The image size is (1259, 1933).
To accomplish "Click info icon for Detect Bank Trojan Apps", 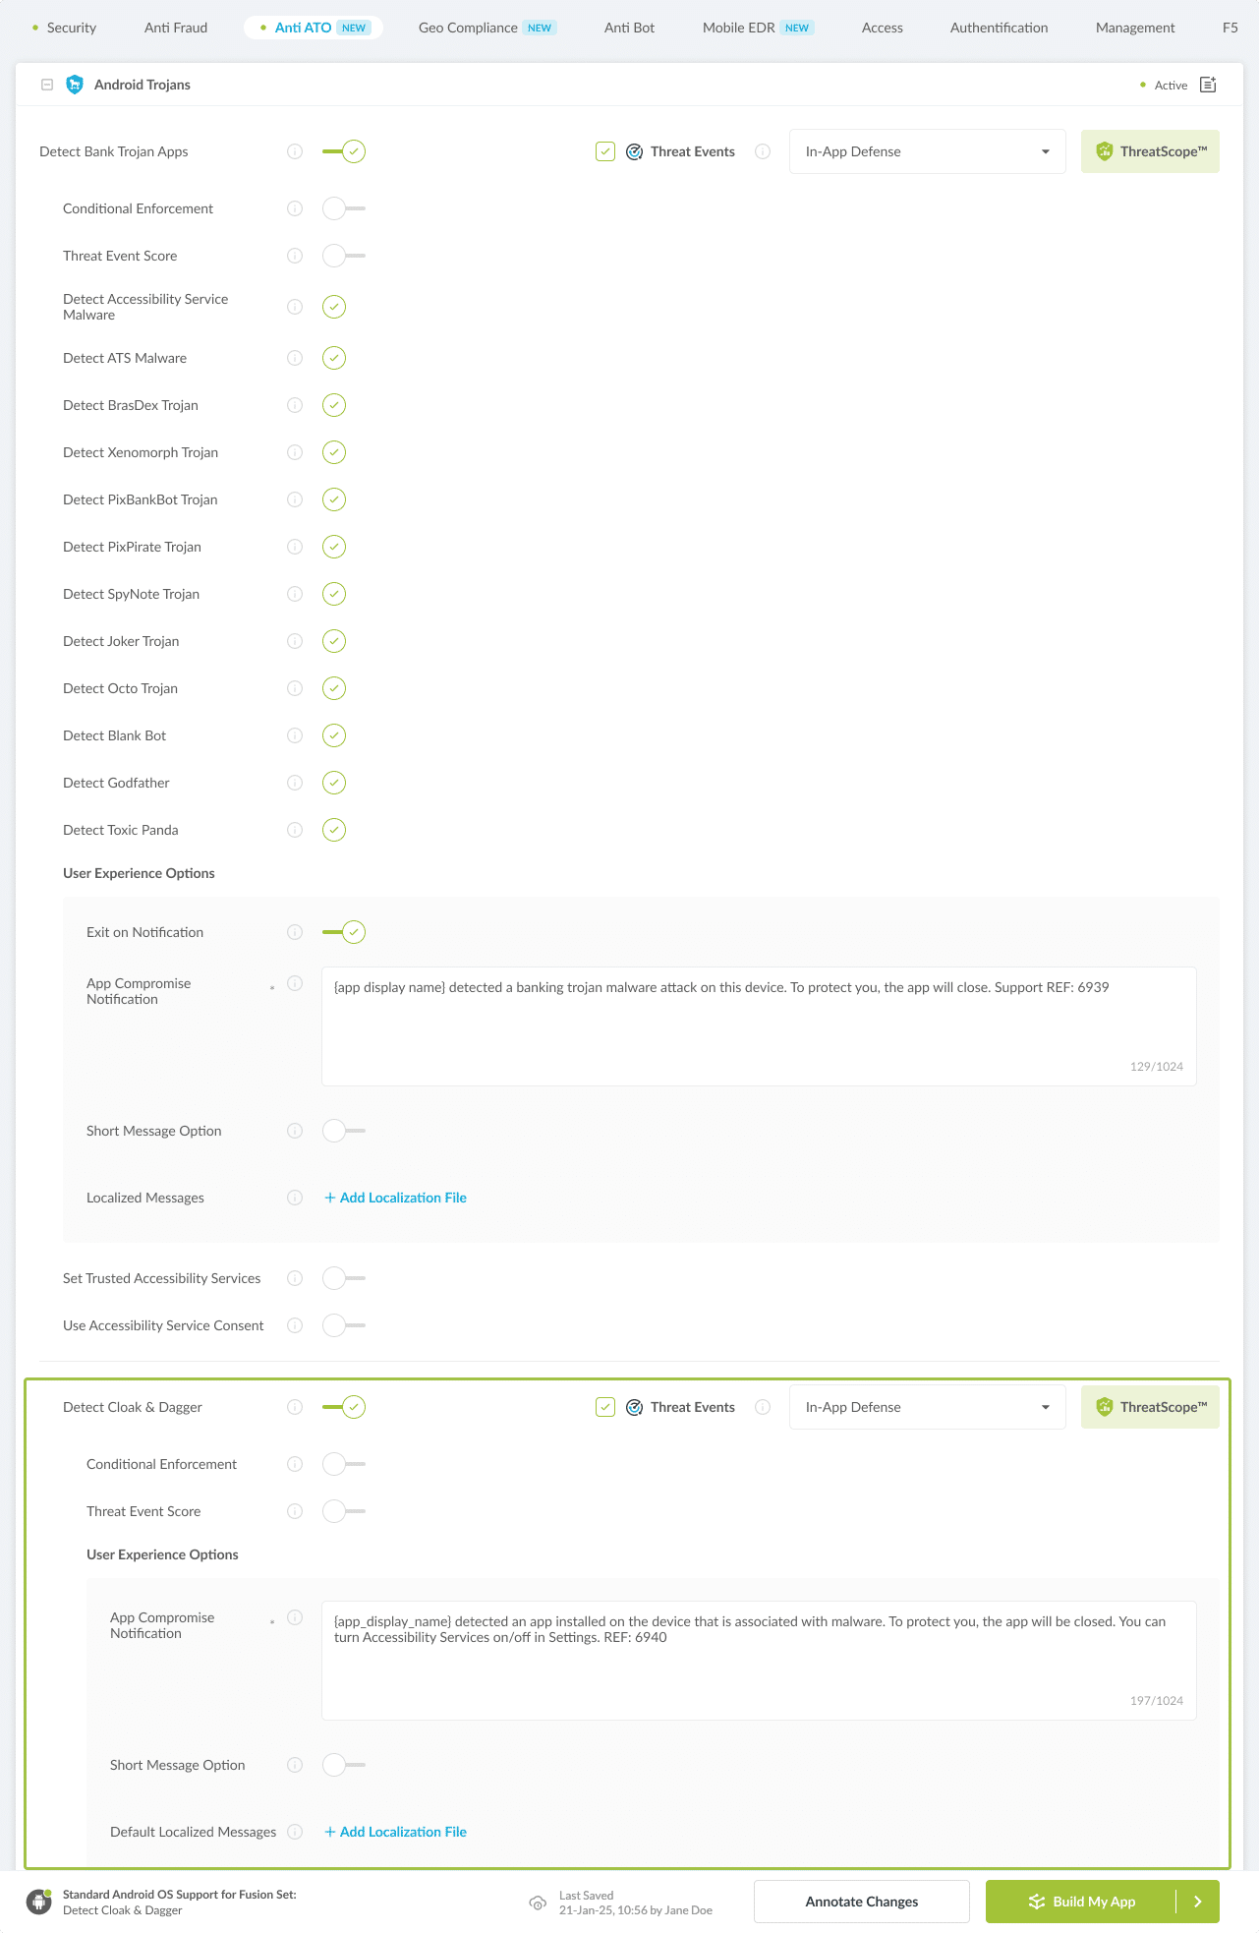I will (x=295, y=151).
